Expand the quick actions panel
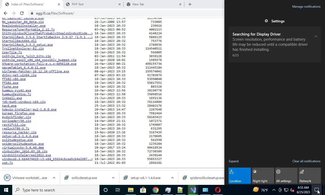The image size is (325, 195). point(234,161)
